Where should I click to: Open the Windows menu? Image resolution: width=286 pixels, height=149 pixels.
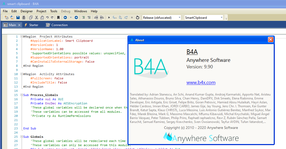point(80,11)
